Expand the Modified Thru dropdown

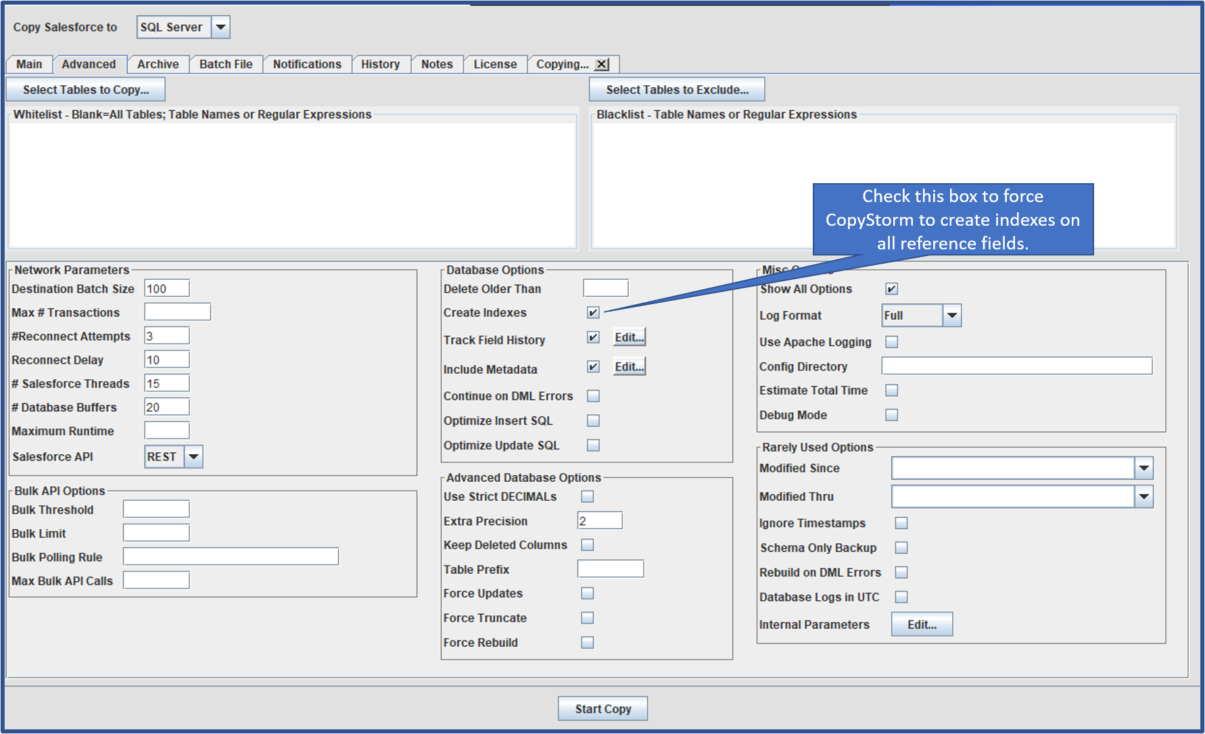[1143, 497]
